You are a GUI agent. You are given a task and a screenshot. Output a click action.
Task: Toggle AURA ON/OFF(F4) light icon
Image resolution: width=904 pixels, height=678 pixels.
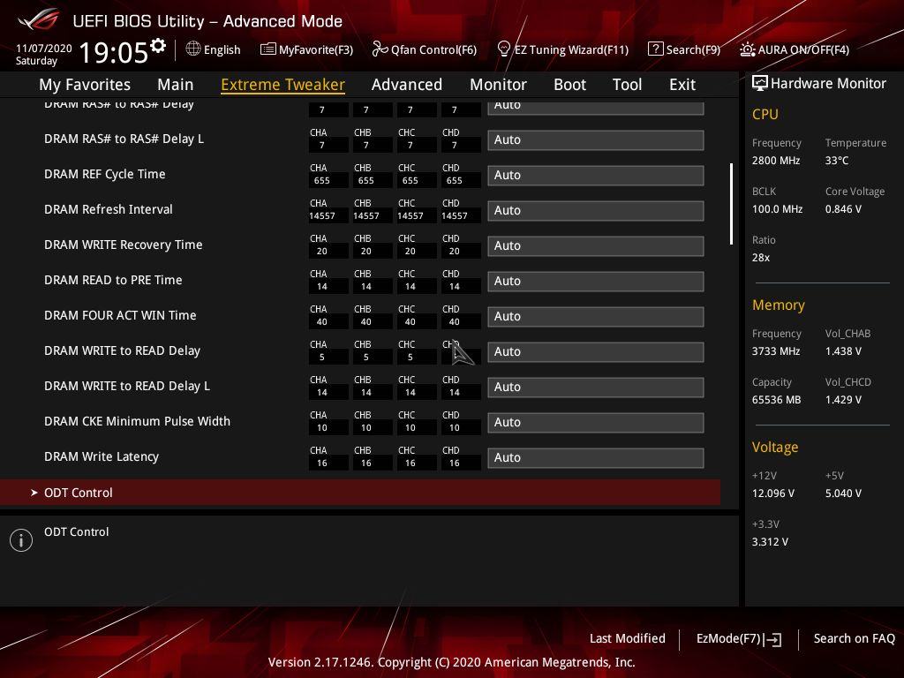click(x=747, y=49)
